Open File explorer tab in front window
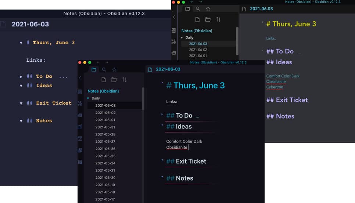The height and width of the screenshot is (203, 355). tap(94, 70)
